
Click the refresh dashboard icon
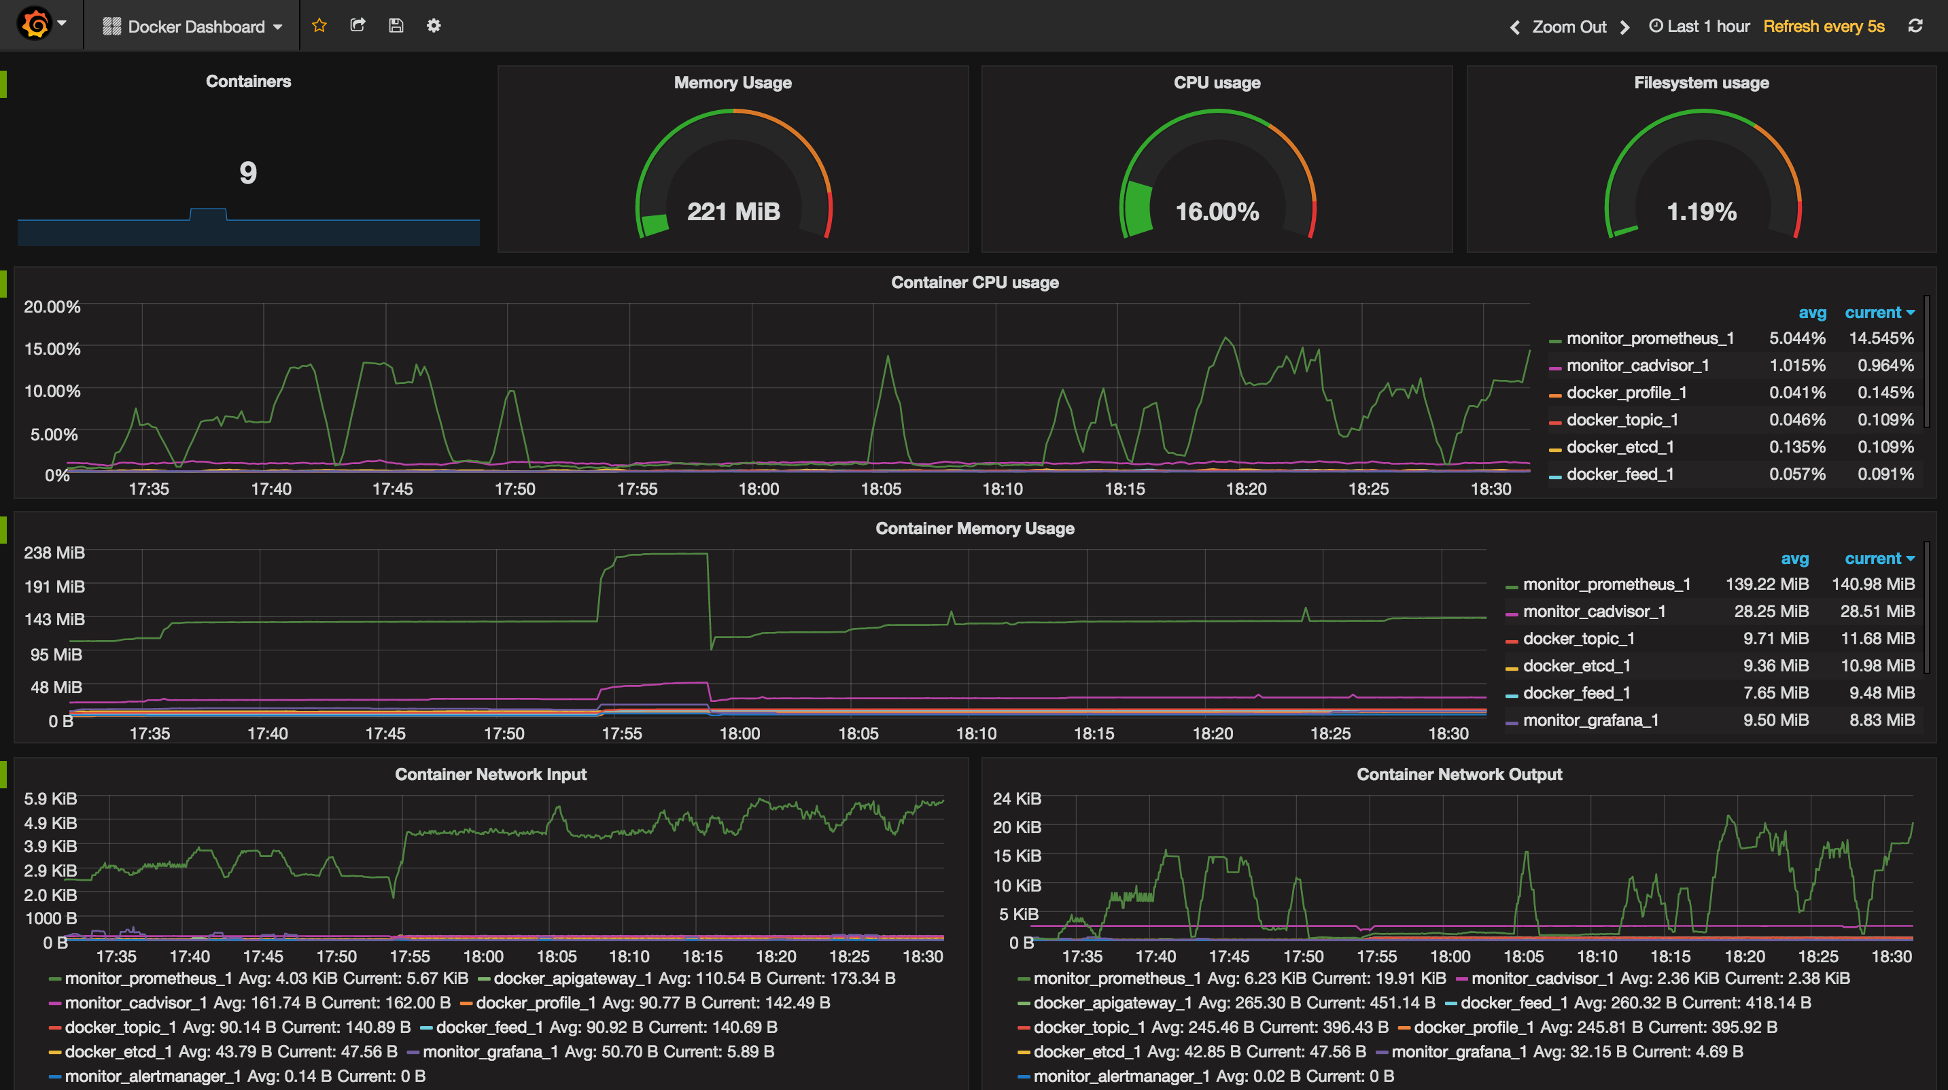pyautogui.click(x=1915, y=26)
